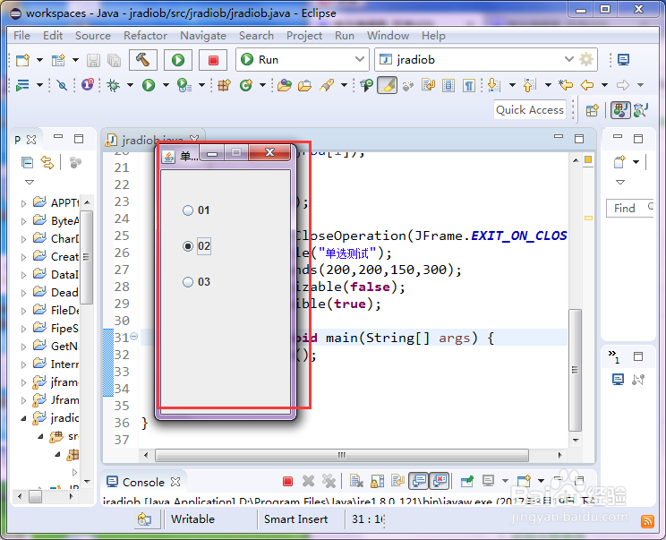Click the New file toolbar icon
Viewport: 666px width, 540px height.
[22, 60]
